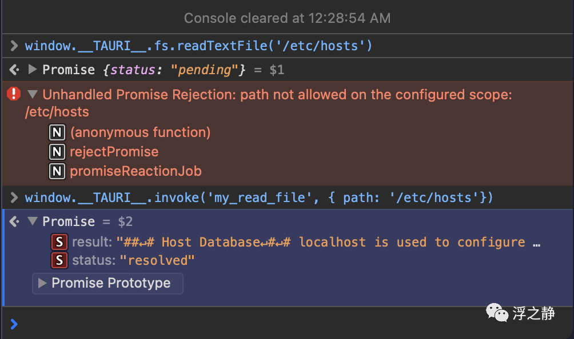This screenshot has width=574, height=339.
Task: Select the readTextFile command line
Action: tap(198, 46)
